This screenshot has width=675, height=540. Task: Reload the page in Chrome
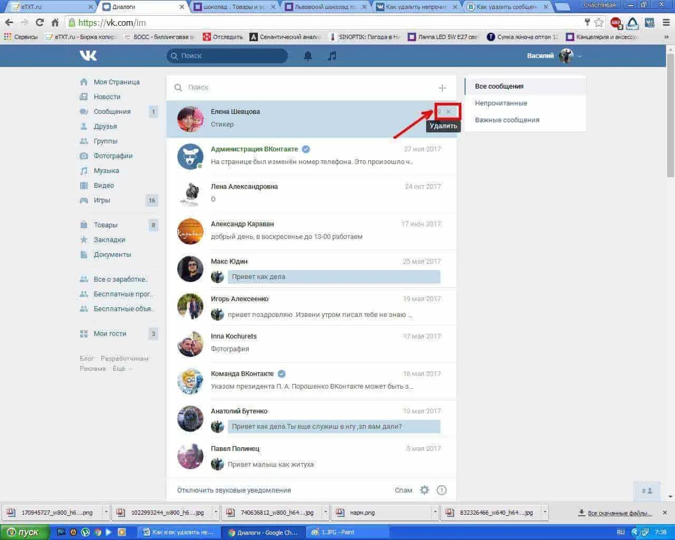pyautogui.click(x=40, y=23)
